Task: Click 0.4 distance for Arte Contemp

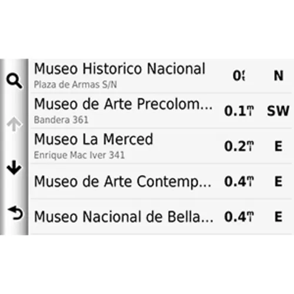Action: 239,182
